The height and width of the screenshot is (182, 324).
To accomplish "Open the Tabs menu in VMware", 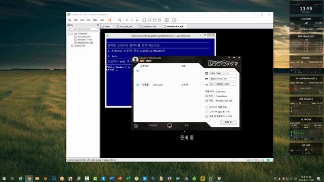I will pyautogui.click(x=95, y=20).
